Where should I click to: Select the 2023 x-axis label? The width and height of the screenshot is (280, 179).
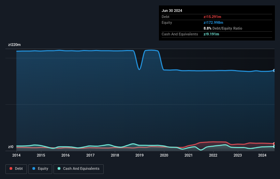238,155
